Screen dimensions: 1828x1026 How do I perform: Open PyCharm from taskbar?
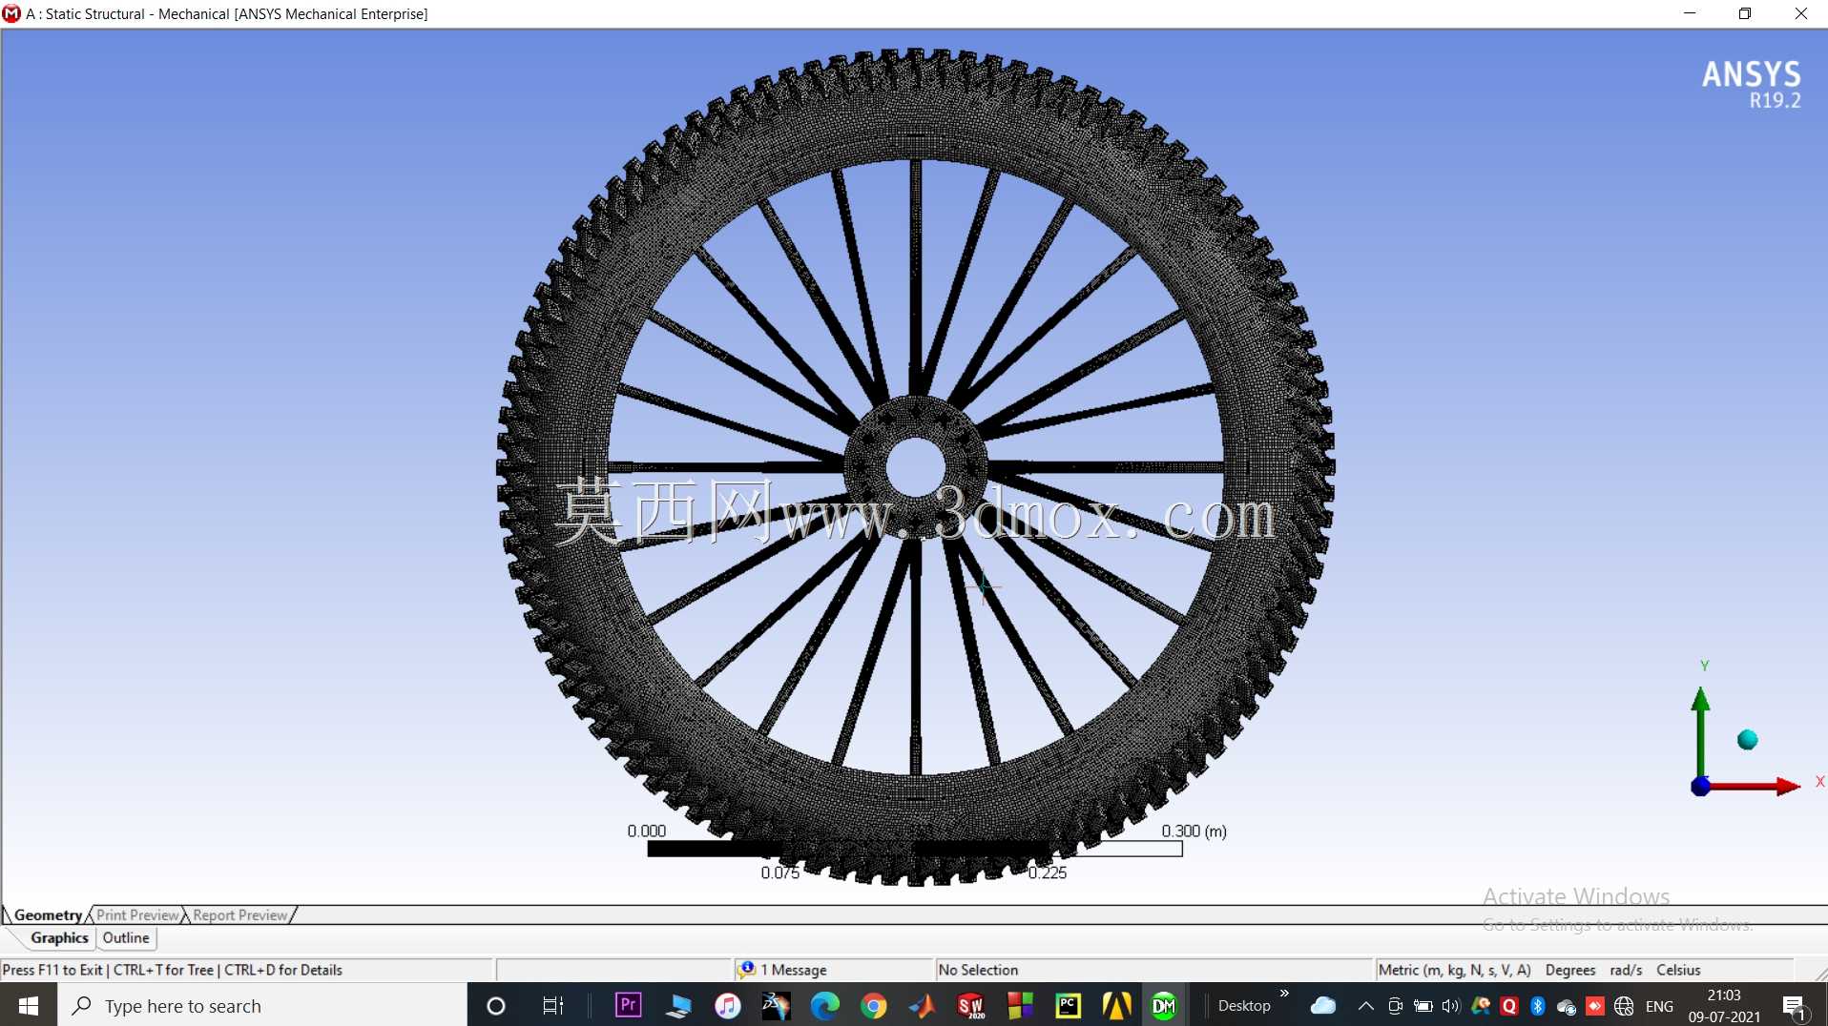(1069, 1005)
